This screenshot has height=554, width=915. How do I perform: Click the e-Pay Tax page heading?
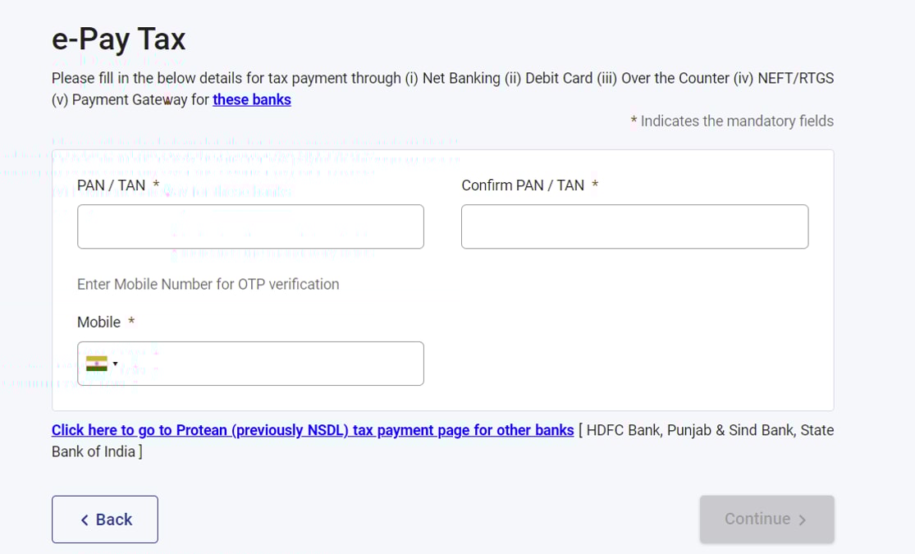pyautogui.click(x=119, y=38)
